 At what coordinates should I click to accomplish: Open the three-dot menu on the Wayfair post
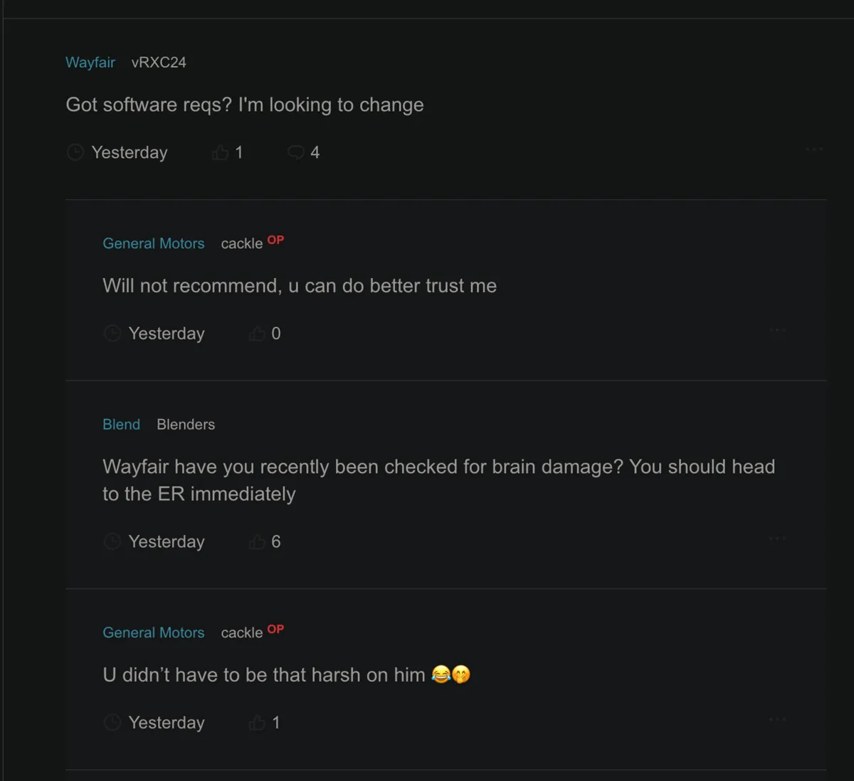coord(814,149)
